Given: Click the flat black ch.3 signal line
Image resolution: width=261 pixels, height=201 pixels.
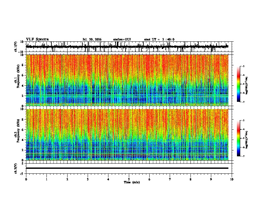Looking at the screenshot, I should pos(127,168).
